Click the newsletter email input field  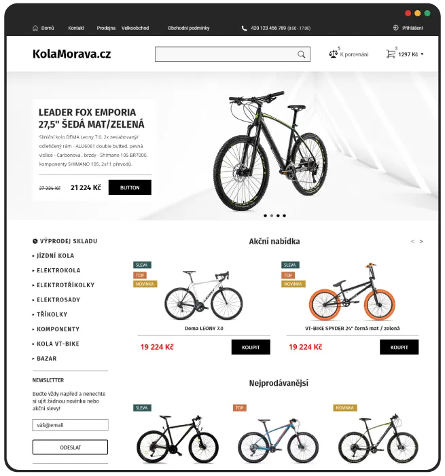coord(70,425)
